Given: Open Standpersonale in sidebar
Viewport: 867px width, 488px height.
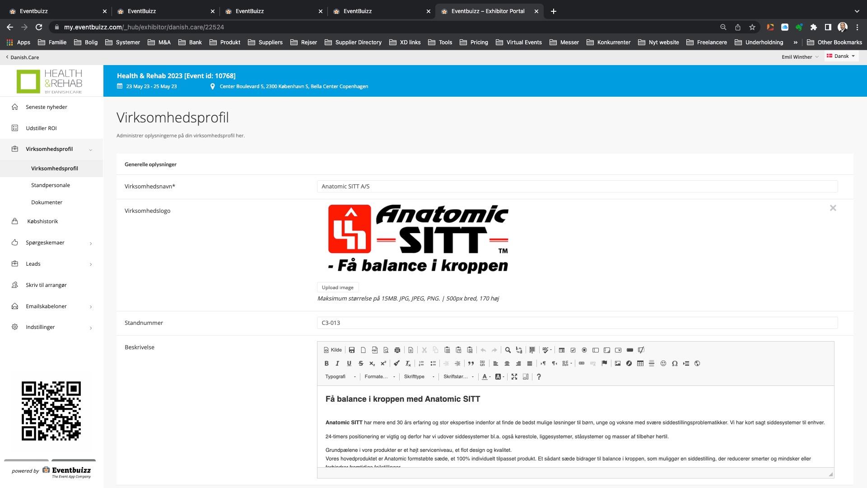Looking at the screenshot, I should click(51, 185).
